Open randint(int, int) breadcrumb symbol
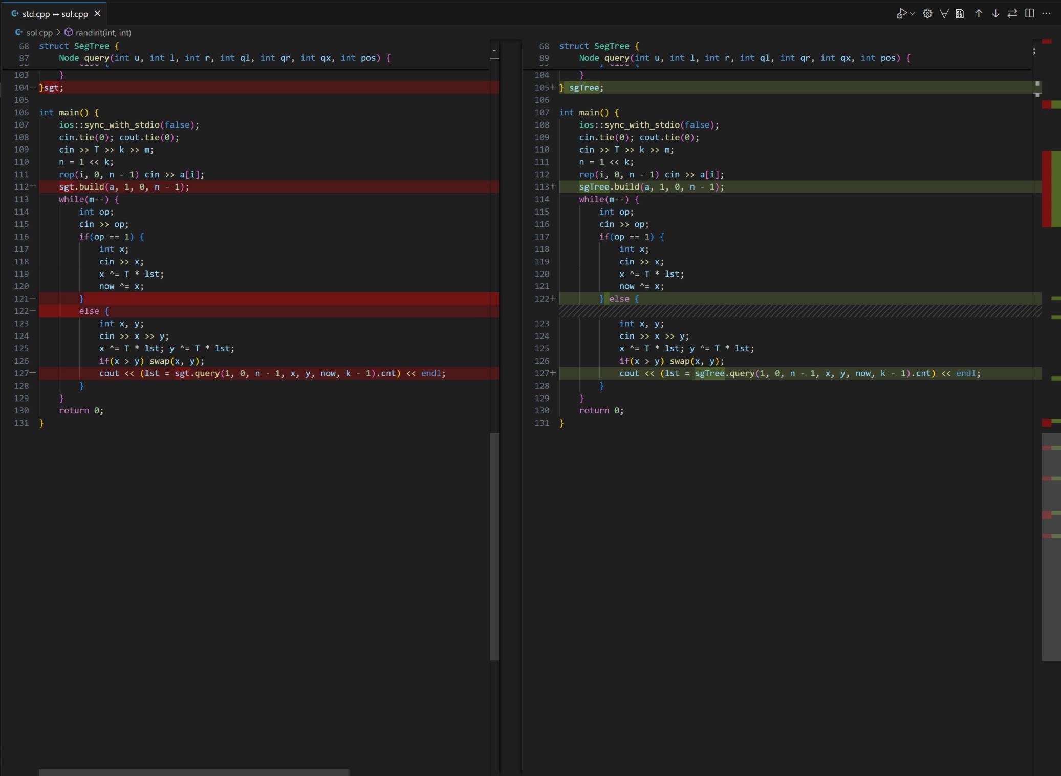 [103, 33]
